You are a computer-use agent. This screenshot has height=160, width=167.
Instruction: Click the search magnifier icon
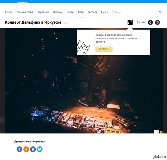tap(160, 12)
